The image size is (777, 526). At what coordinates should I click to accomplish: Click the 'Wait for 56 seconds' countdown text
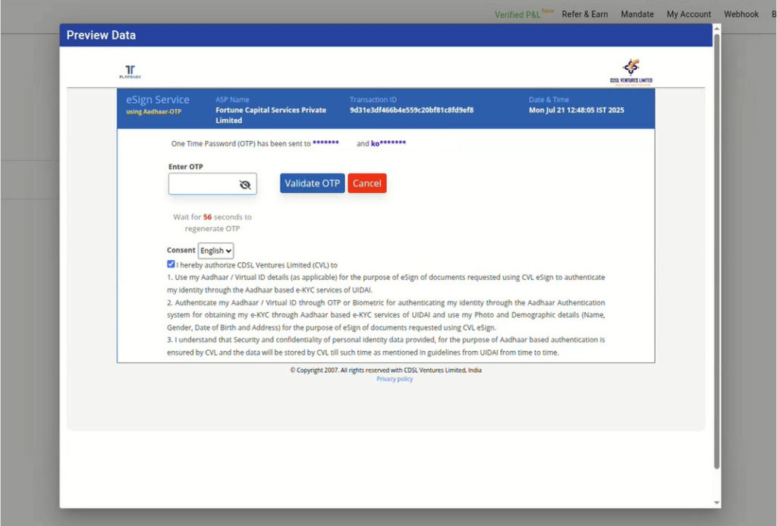click(212, 223)
